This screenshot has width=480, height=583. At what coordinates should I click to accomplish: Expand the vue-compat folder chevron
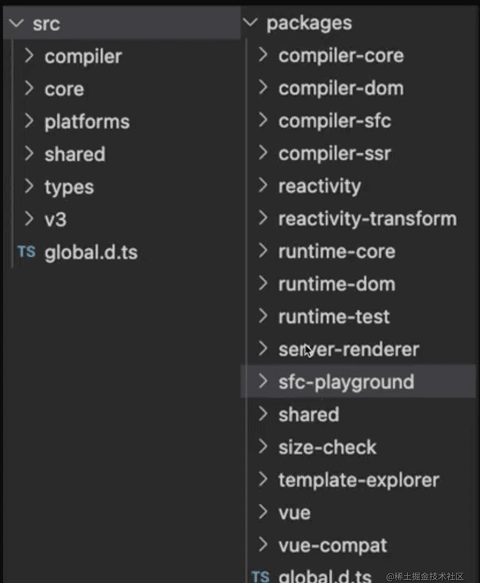(x=263, y=545)
